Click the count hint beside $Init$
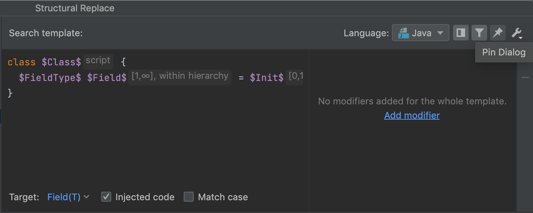The width and height of the screenshot is (533, 213). tap(295, 77)
